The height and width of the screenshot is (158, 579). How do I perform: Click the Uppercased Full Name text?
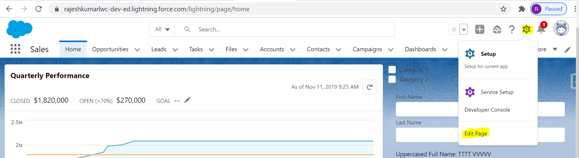pyautogui.click(x=443, y=154)
